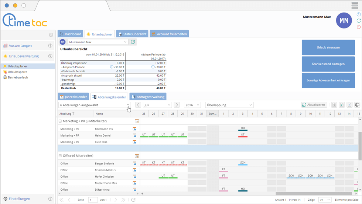Click the profile icon for Bachmann Iris

135,129
